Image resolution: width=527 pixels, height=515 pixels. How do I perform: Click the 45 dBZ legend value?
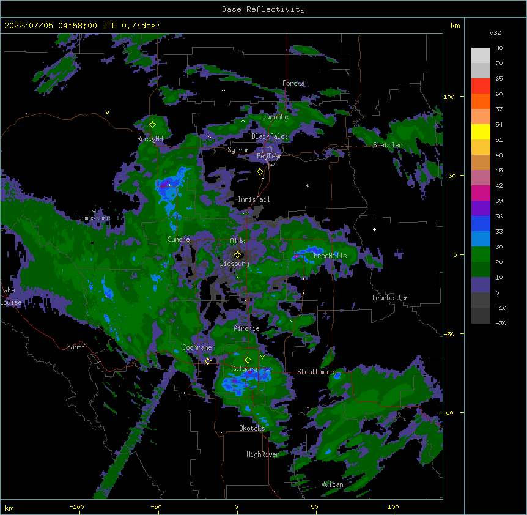click(x=499, y=171)
